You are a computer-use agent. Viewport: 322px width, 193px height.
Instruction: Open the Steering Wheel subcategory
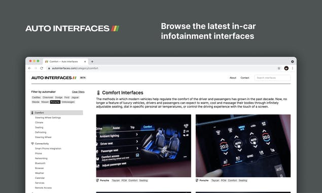(43, 137)
